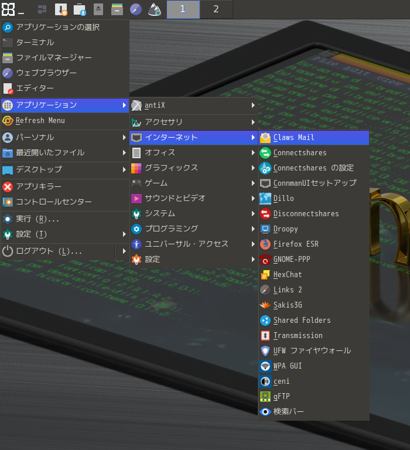Open the ユニバーサル・アクセス menu category
410x450 pixels.
coord(194,244)
